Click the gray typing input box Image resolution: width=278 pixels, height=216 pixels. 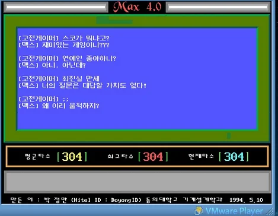138,182
